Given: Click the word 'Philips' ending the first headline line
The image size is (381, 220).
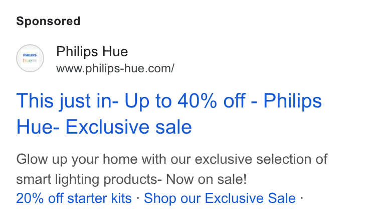Looking at the screenshot, I should click(x=293, y=101).
